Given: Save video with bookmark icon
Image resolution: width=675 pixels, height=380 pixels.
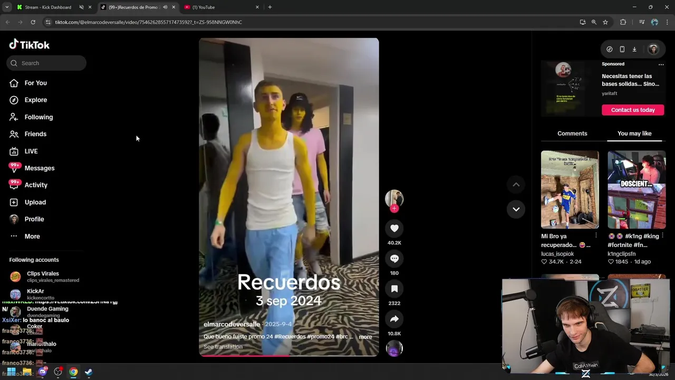Looking at the screenshot, I should 394,289.
